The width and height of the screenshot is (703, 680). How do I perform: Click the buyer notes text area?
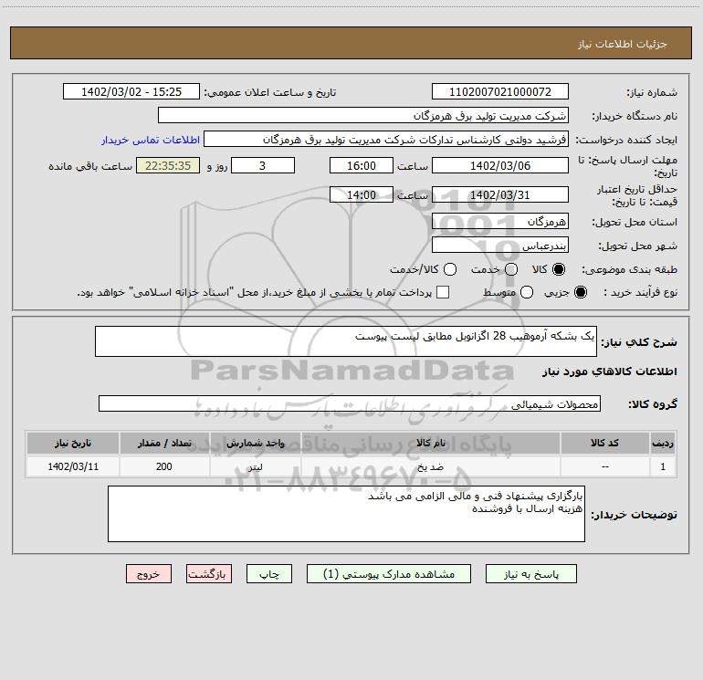(346, 514)
